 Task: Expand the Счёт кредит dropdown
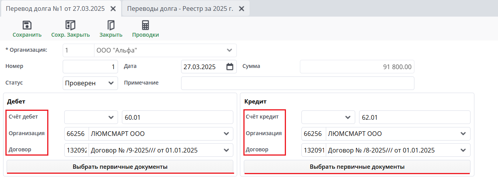point(349,117)
